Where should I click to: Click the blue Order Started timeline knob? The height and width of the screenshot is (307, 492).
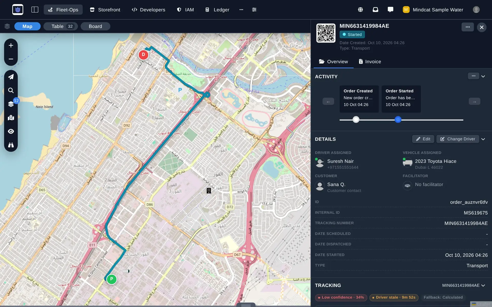coord(398,119)
